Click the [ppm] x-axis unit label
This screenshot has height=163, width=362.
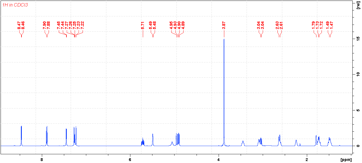coord(346,160)
